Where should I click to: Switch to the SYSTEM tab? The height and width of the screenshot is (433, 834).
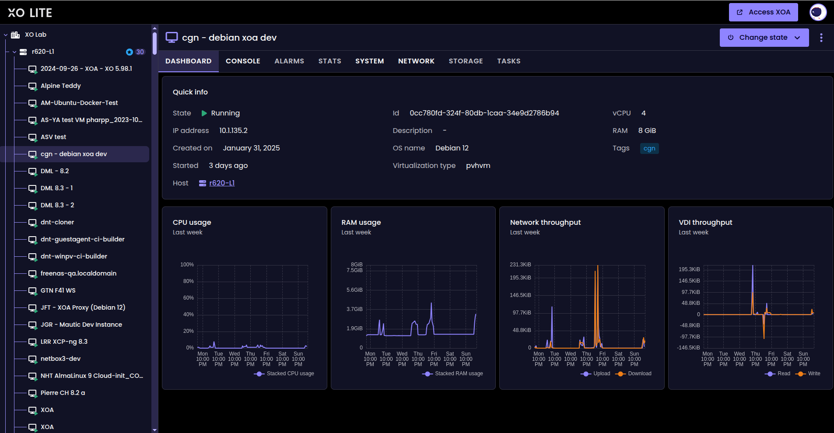(x=370, y=61)
